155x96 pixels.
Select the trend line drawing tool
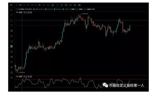[x=12, y=15]
